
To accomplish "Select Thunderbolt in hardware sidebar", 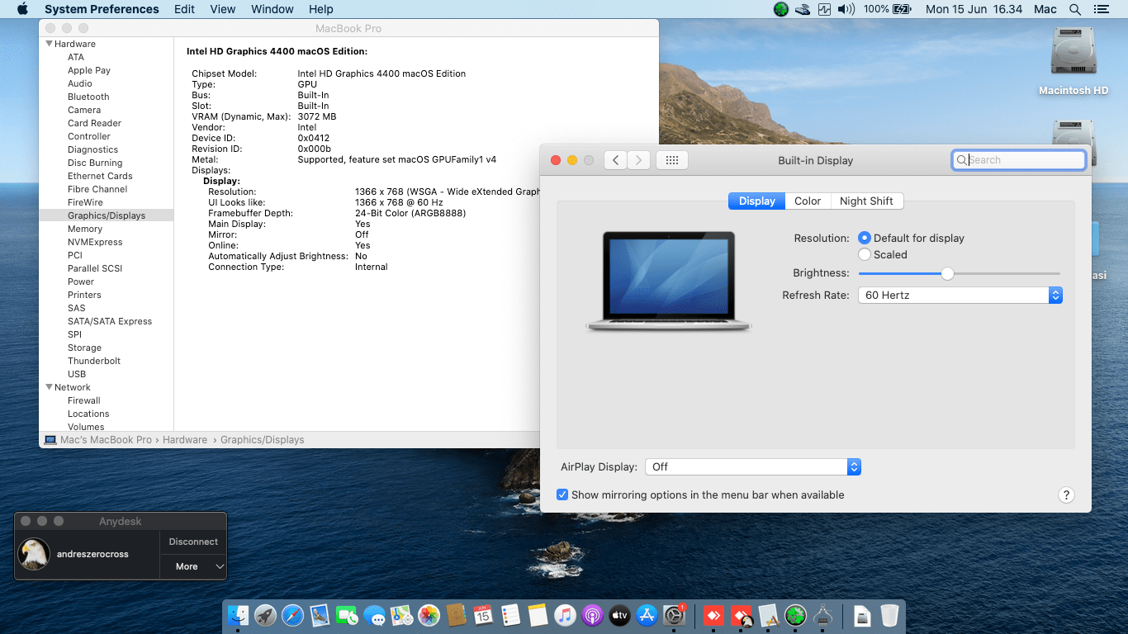I will 94,361.
